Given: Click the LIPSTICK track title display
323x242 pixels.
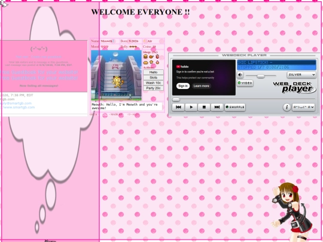Looking at the screenshot, I should [x=277, y=62].
